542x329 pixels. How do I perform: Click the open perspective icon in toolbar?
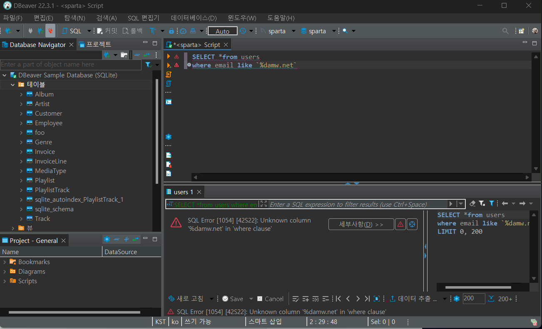pyautogui.click(x=521, y=31)
